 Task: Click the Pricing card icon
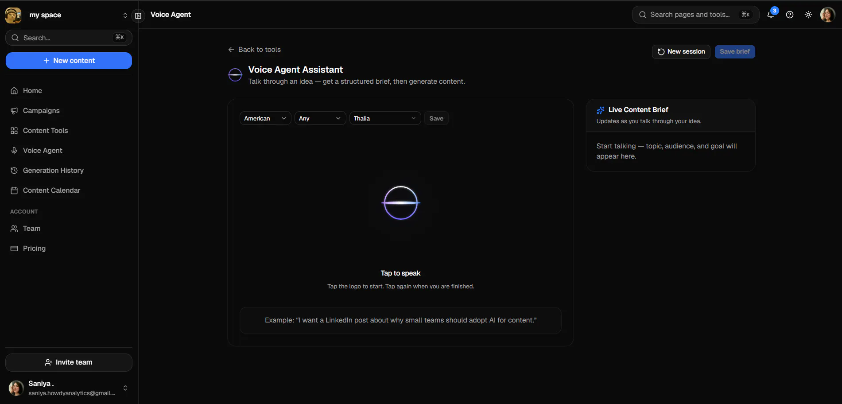coord(14,249)
